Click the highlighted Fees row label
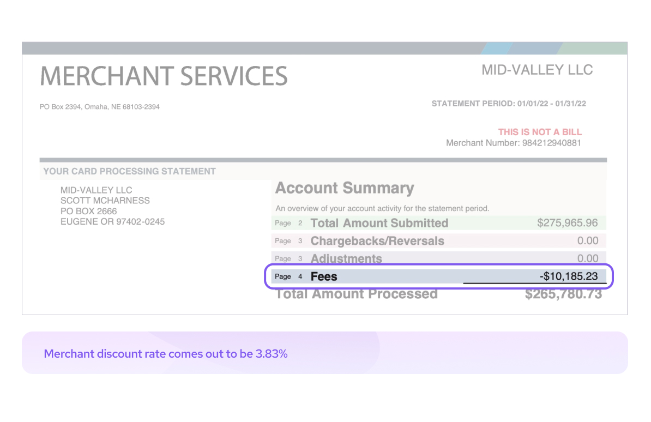 coord(324,276)
